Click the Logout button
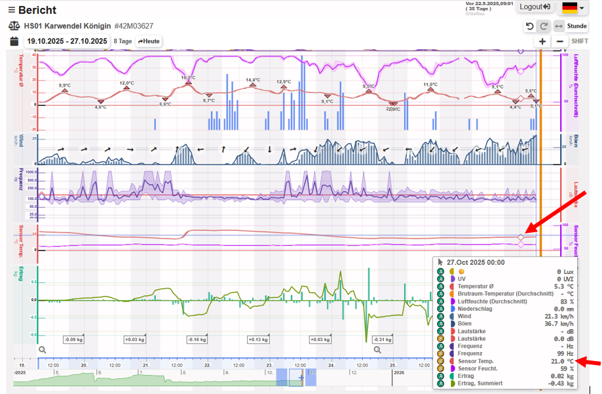This screenshot has height=394, width=602. coord(535,7)
